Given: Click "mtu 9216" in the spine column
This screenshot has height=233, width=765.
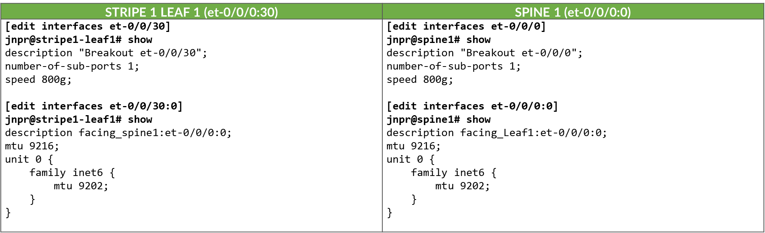Looking at the screenshot, I should tap(414, 146).
